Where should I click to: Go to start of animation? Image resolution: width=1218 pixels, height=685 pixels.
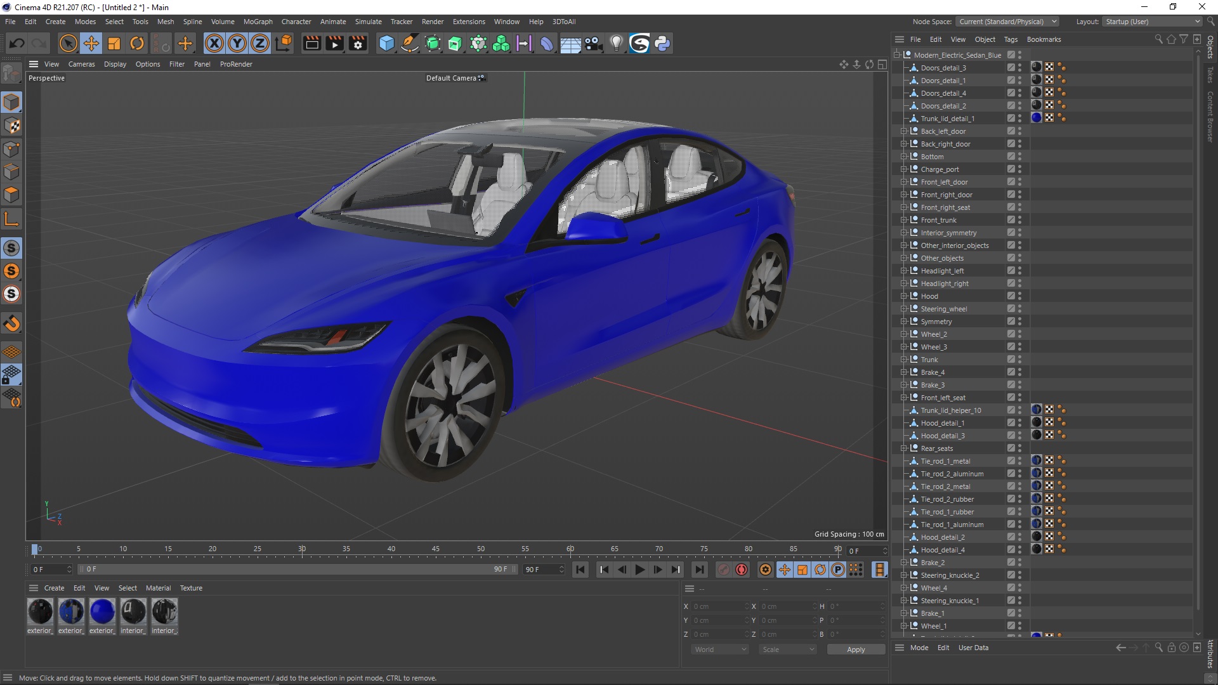tap(580, 570)
